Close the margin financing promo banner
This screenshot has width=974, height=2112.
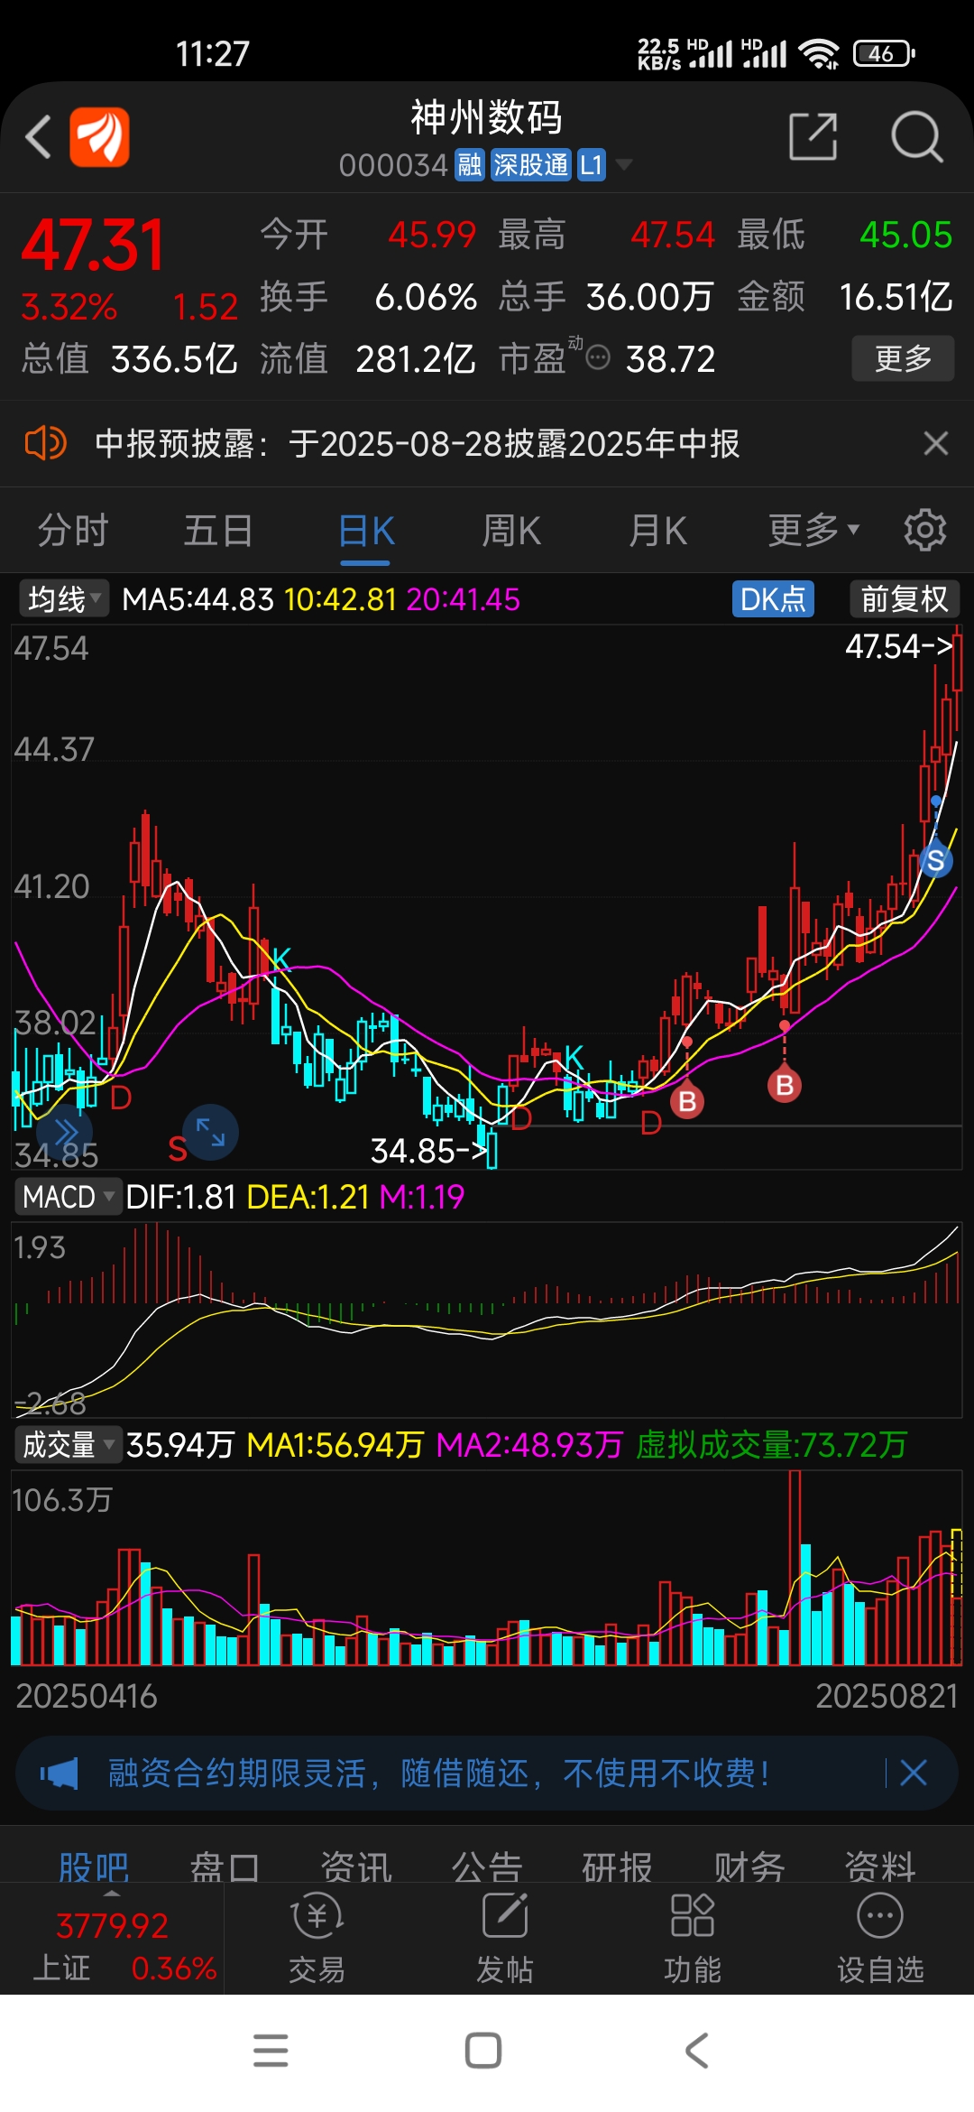click(914, 1774)
